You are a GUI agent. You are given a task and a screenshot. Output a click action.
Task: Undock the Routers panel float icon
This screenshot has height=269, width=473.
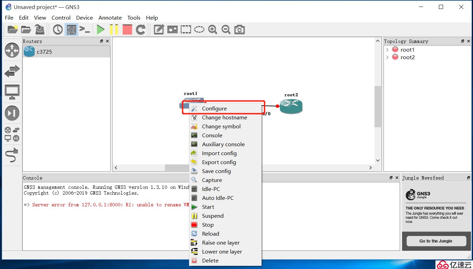[x=102, y=41]
